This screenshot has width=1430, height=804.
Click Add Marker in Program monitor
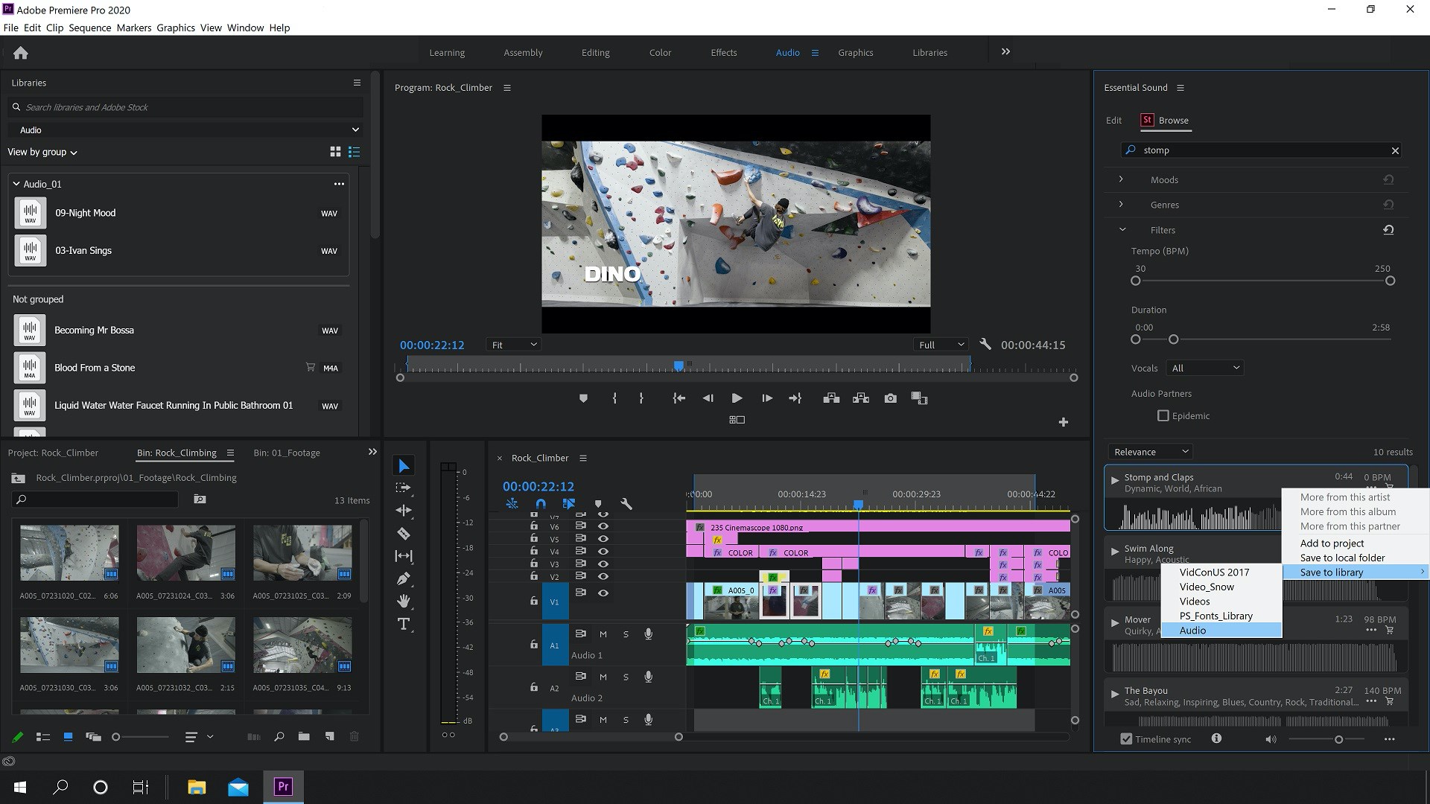point(583,398)
